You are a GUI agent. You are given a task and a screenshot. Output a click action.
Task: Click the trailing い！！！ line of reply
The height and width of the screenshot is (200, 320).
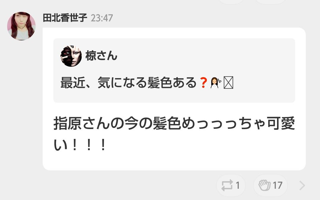pyautogui.click(x=80, y=145)
